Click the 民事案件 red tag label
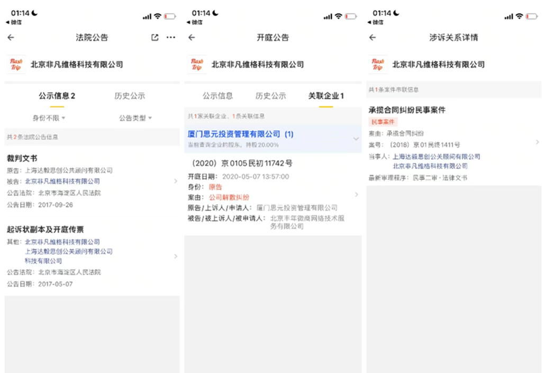Screen dimensions: 544x373 (383, 122)
